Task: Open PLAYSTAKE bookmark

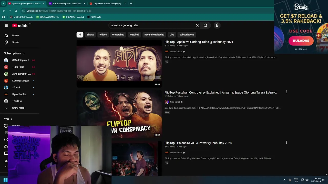Action: [94, 17]
